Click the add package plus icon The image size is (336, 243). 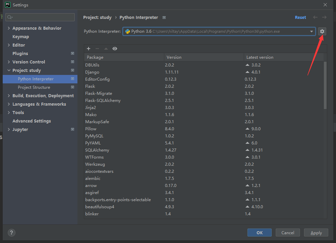(89, 49)
